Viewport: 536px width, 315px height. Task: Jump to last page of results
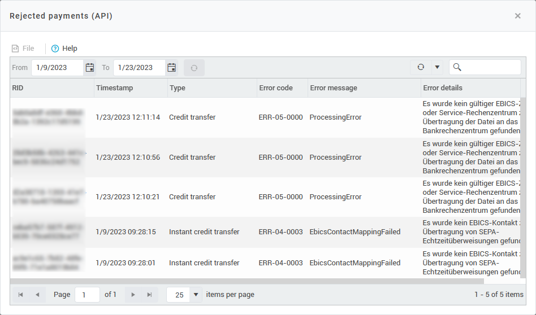click(150, 295)
